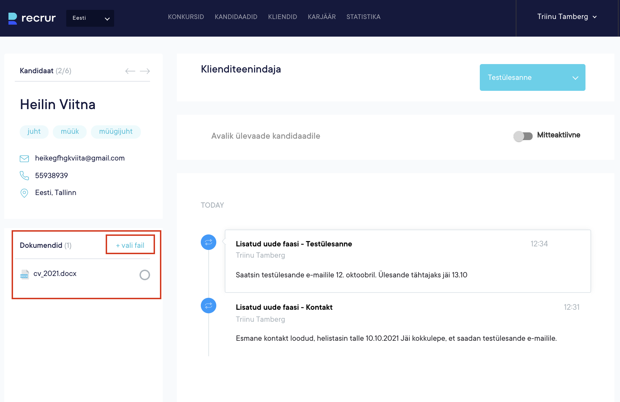Click the Recrur logo icon
The height and width of the screenshot is (402, 620).
pyautogui.click(x=13, y=18)
